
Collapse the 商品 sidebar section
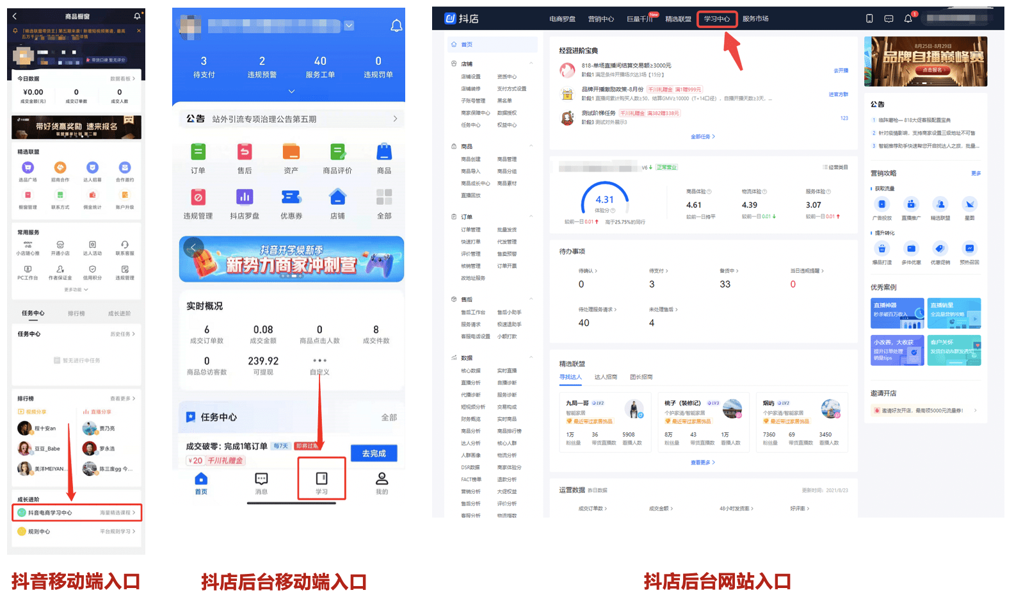(531, 146)
